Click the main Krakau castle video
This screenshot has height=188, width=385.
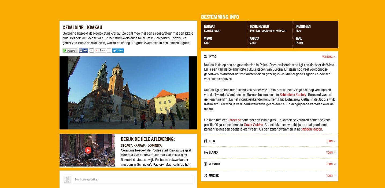click(128, 93)
